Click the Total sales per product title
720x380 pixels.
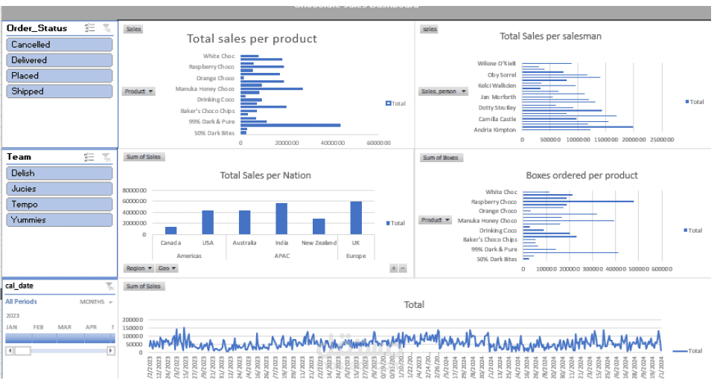[252, 39]
